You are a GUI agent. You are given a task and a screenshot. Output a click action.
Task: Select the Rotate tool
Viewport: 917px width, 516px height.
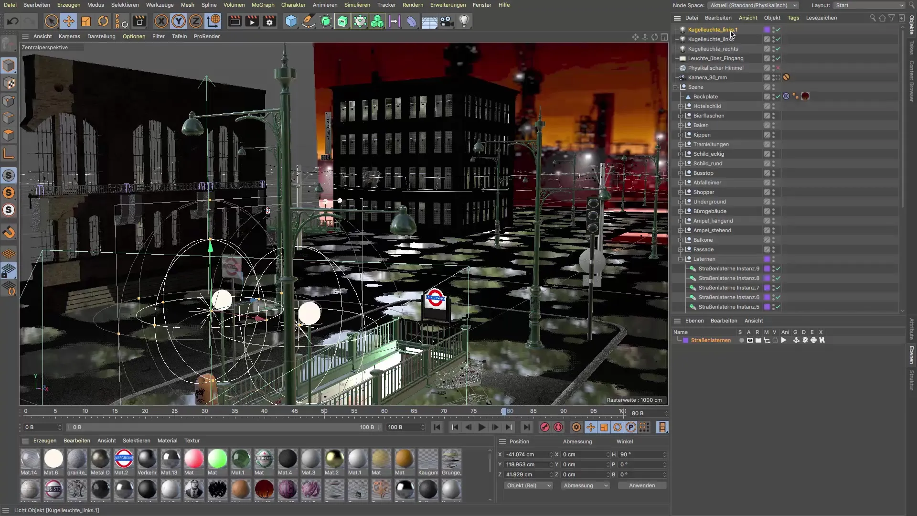coord(103,21)
